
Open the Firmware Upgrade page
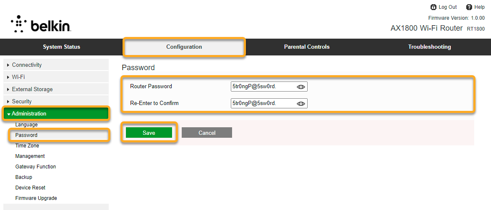tap(36, 198)
